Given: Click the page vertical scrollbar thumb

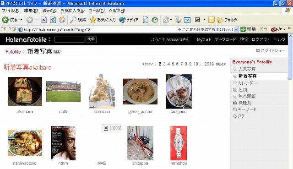Looking at the screenshot, I should (x=290, y=59).
